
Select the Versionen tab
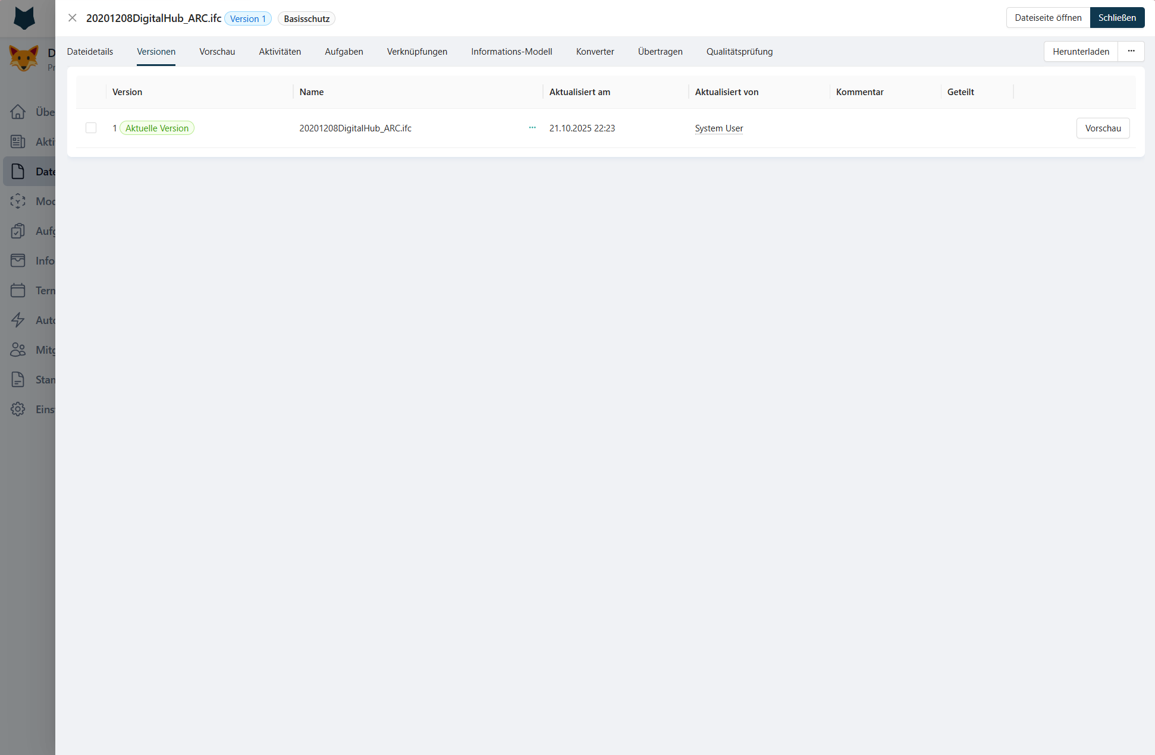point(156,52)
